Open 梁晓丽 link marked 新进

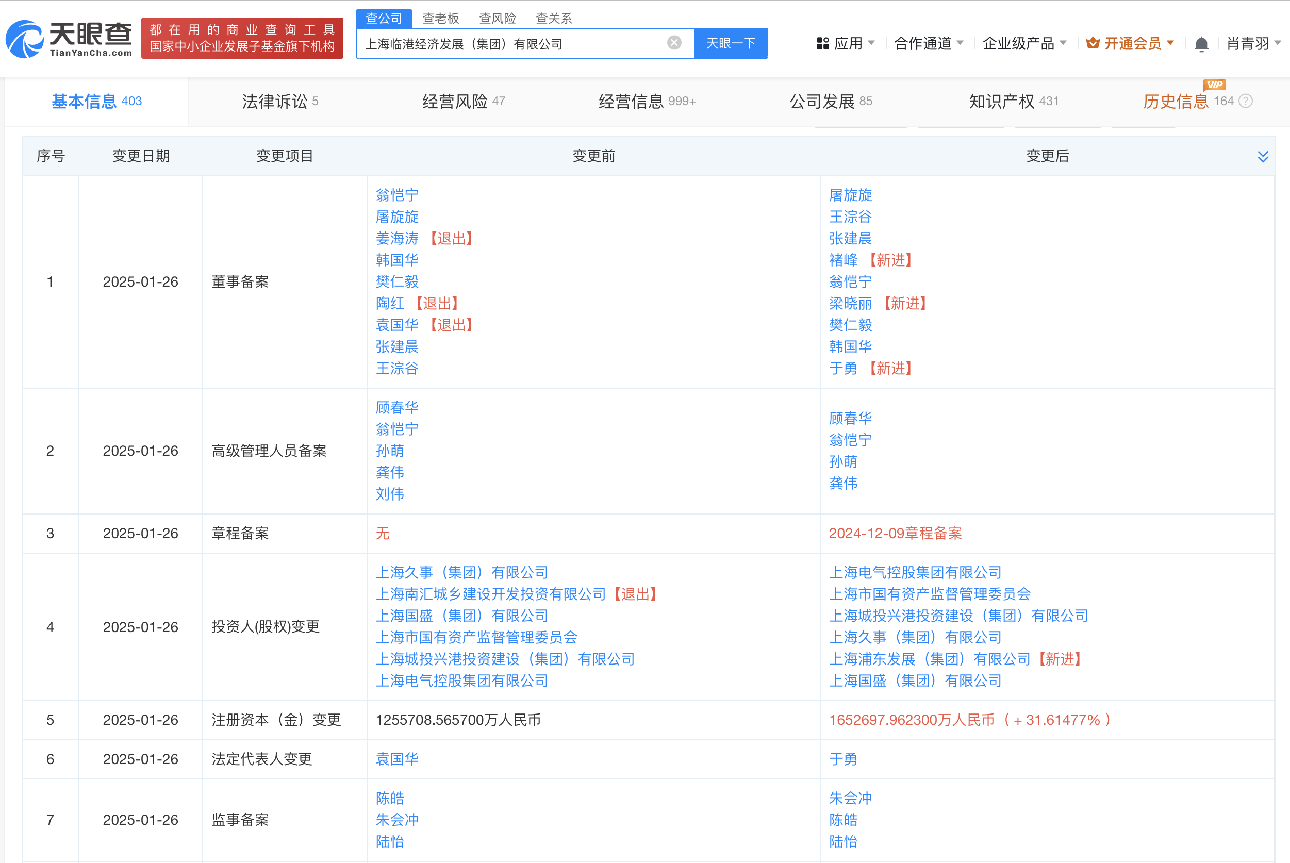[x=850, y=303]
